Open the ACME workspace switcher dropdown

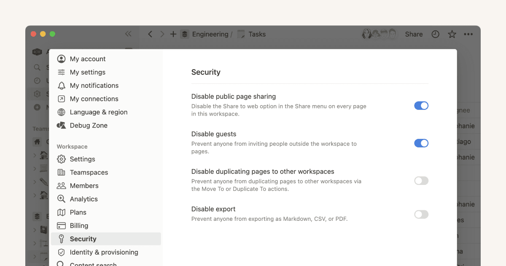click(x=37, y=52)
